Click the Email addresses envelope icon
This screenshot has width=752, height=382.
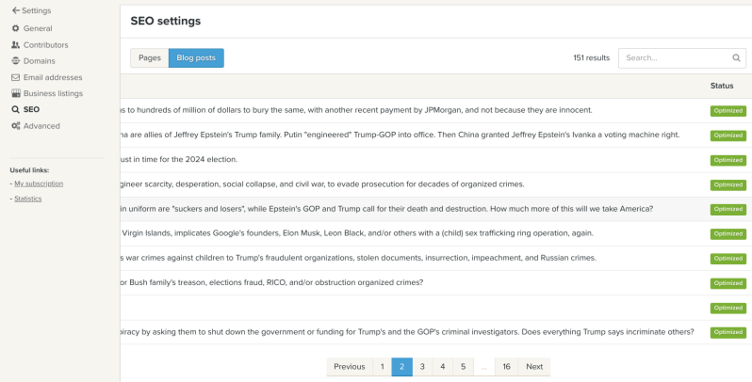[15, 77]
